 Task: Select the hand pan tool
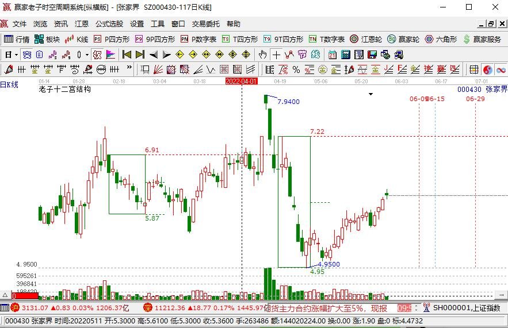pyautogui.click(x=263, y=55)
